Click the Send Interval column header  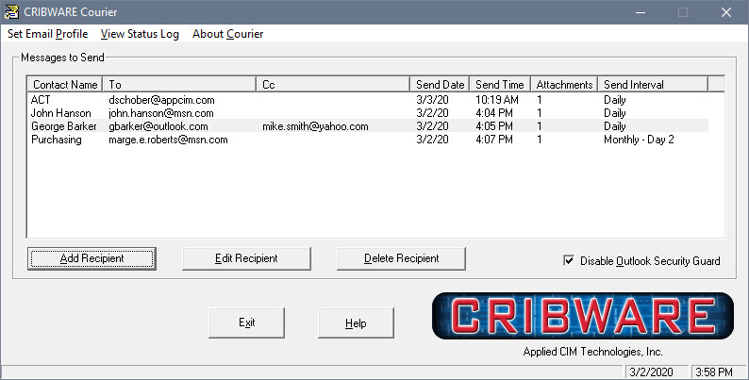click(653, 85)
